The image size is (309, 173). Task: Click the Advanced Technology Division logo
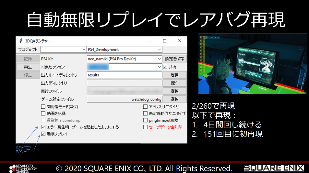pos(23,169)
